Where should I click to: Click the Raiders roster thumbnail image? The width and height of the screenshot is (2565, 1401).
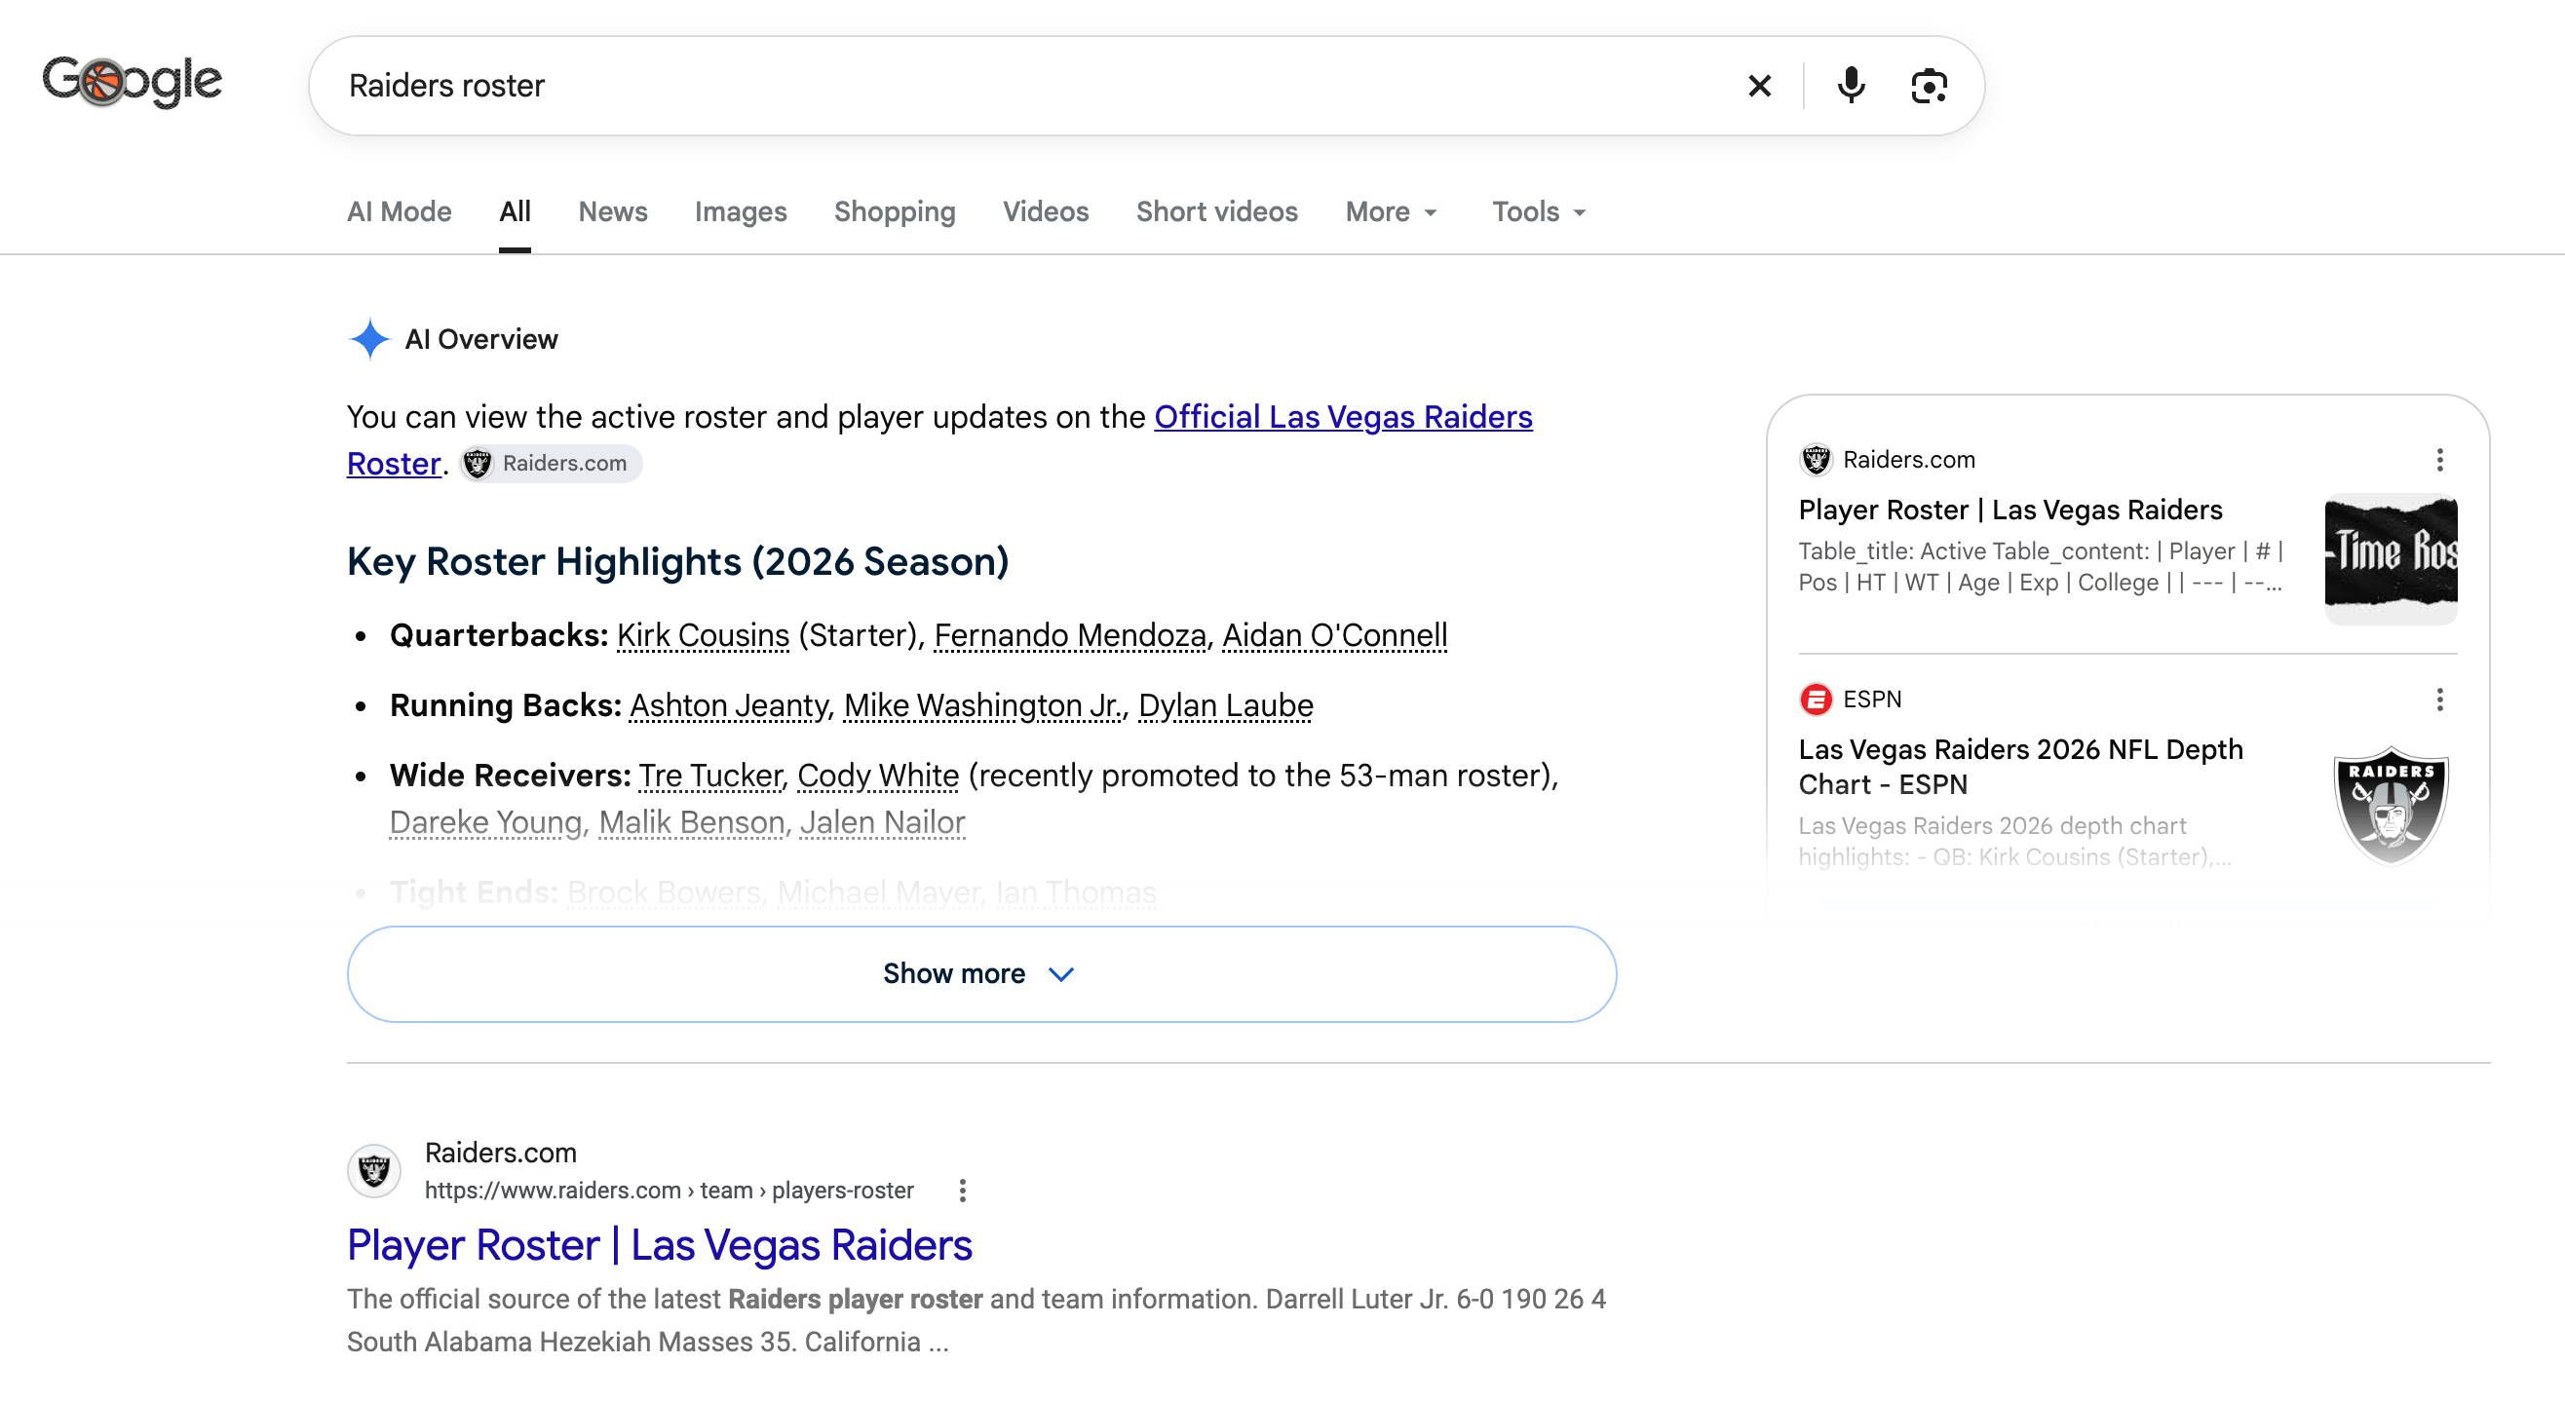[2390, 558]
